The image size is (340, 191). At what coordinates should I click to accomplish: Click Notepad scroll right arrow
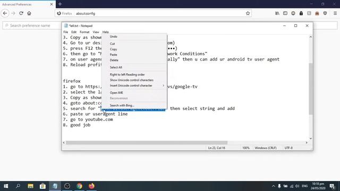pos(307,143)
